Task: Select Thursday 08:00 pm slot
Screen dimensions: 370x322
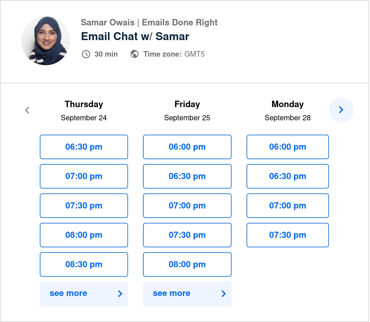Action: click(x=84, y=235)
